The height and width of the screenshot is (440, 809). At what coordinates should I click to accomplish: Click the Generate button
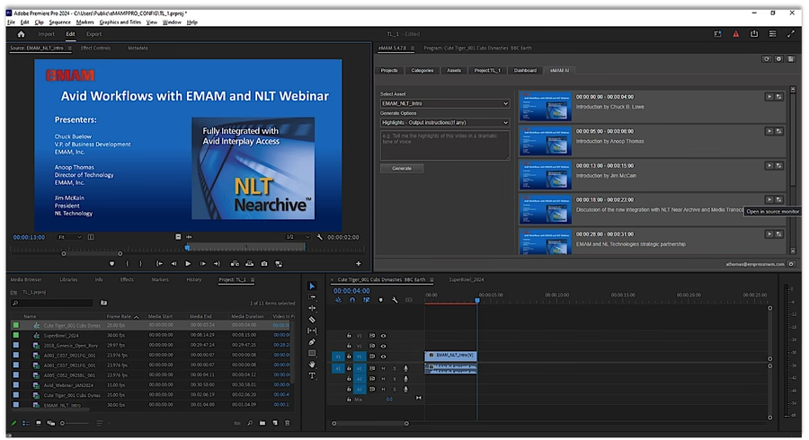[x=402, y=169]
